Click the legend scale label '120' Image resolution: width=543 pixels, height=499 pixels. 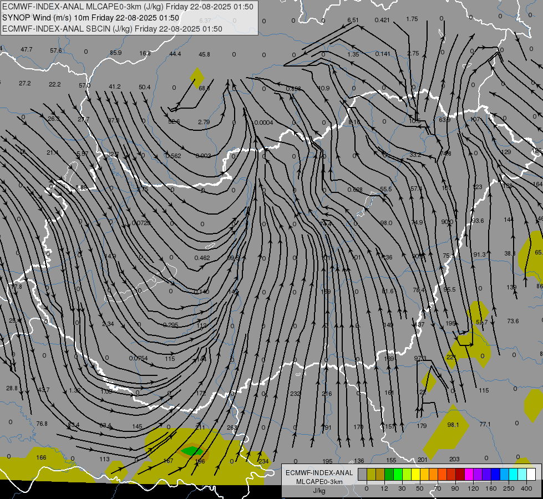[473, 488]
